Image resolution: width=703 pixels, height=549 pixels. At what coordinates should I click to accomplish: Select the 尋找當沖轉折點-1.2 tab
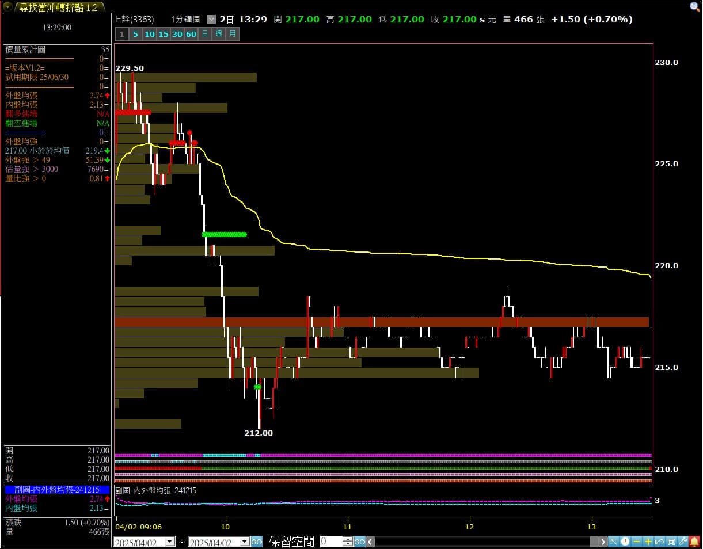click(x=58, y=7)
